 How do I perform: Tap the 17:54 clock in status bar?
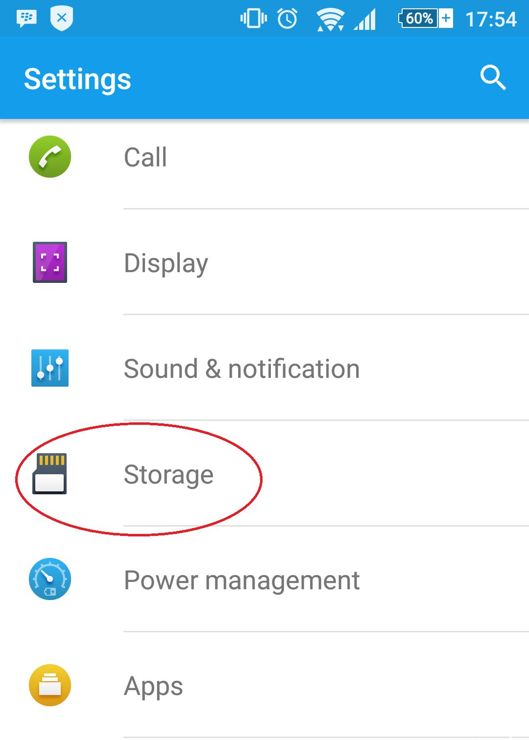pyautogui.click(x=491, y=20)
